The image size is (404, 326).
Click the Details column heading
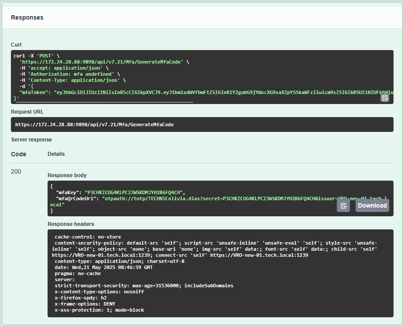57,154
